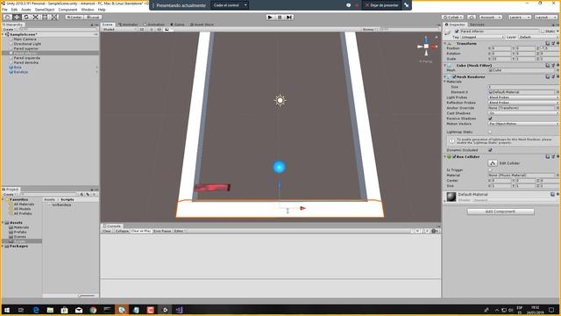The height and width of the screenshot is (316, 561).
Task: Click the Bola prefab cube icon
Action: click(11, 68)
